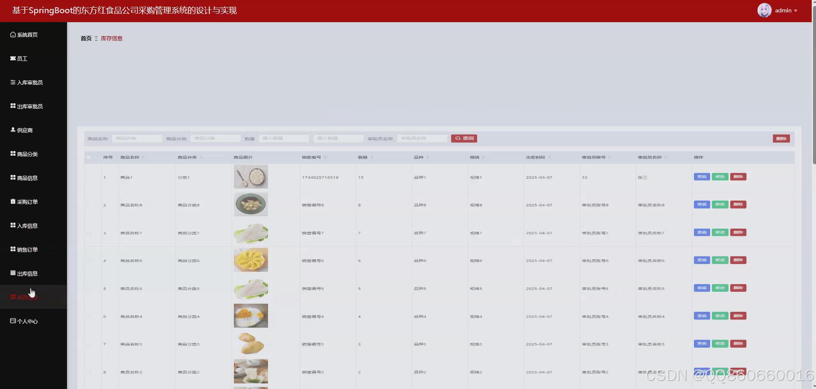Click the 分类1 cell in row one
This screenshot has width=816, height=389.
[x=184, y=177]
